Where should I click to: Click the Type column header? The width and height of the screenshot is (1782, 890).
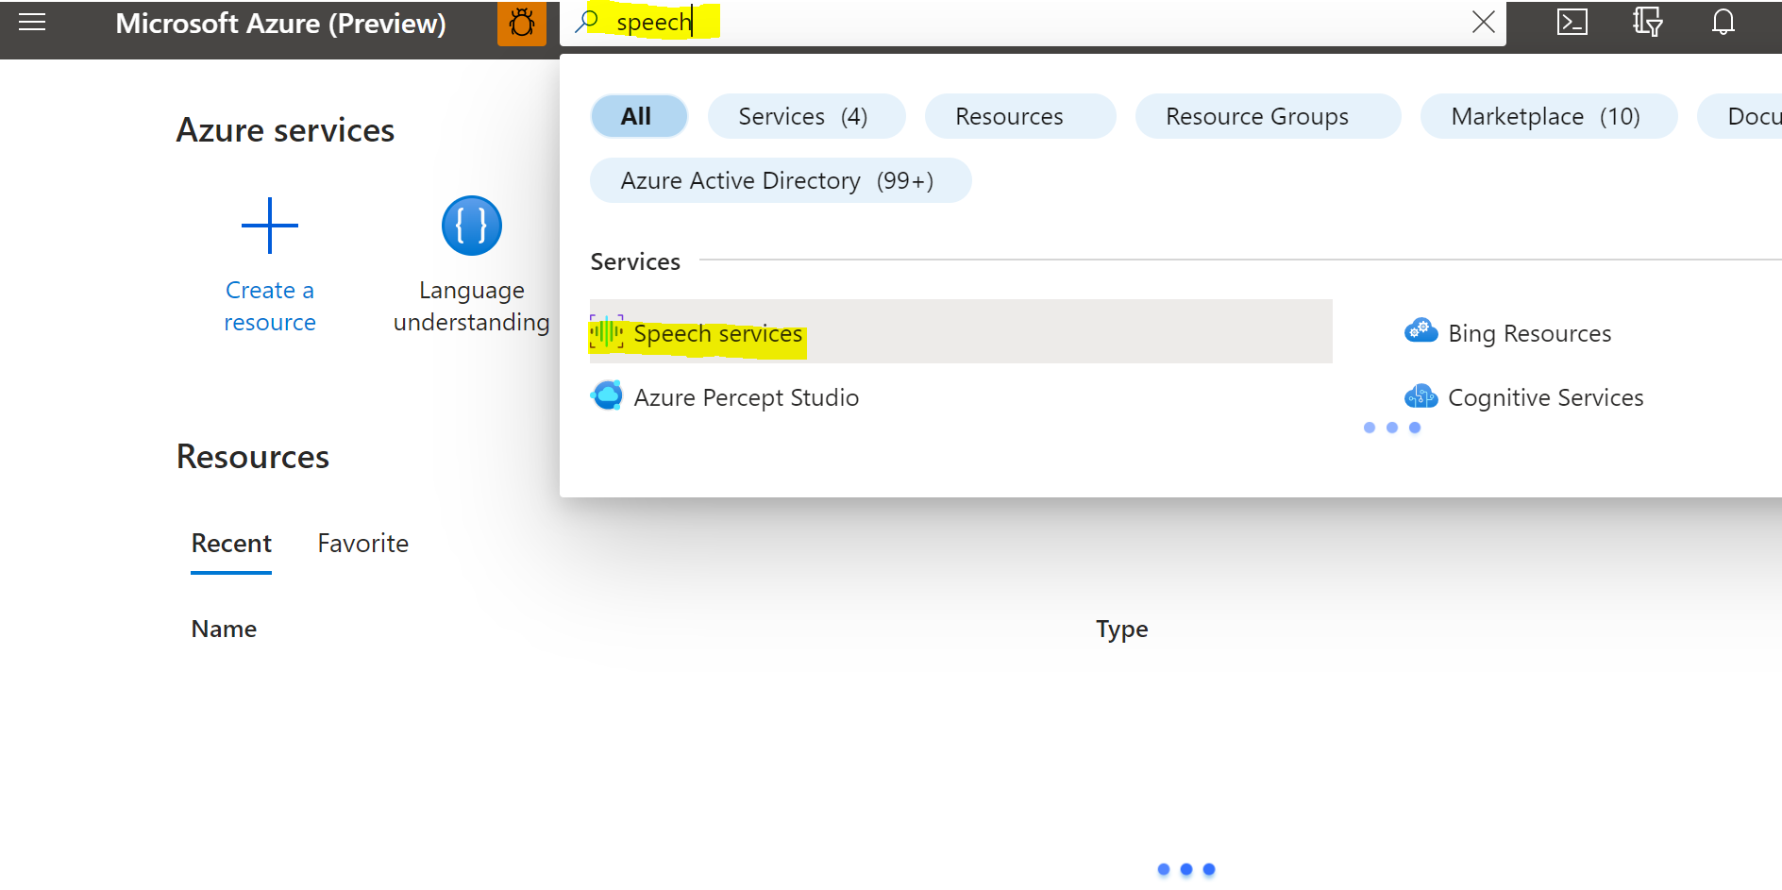tap(1122, 629)
